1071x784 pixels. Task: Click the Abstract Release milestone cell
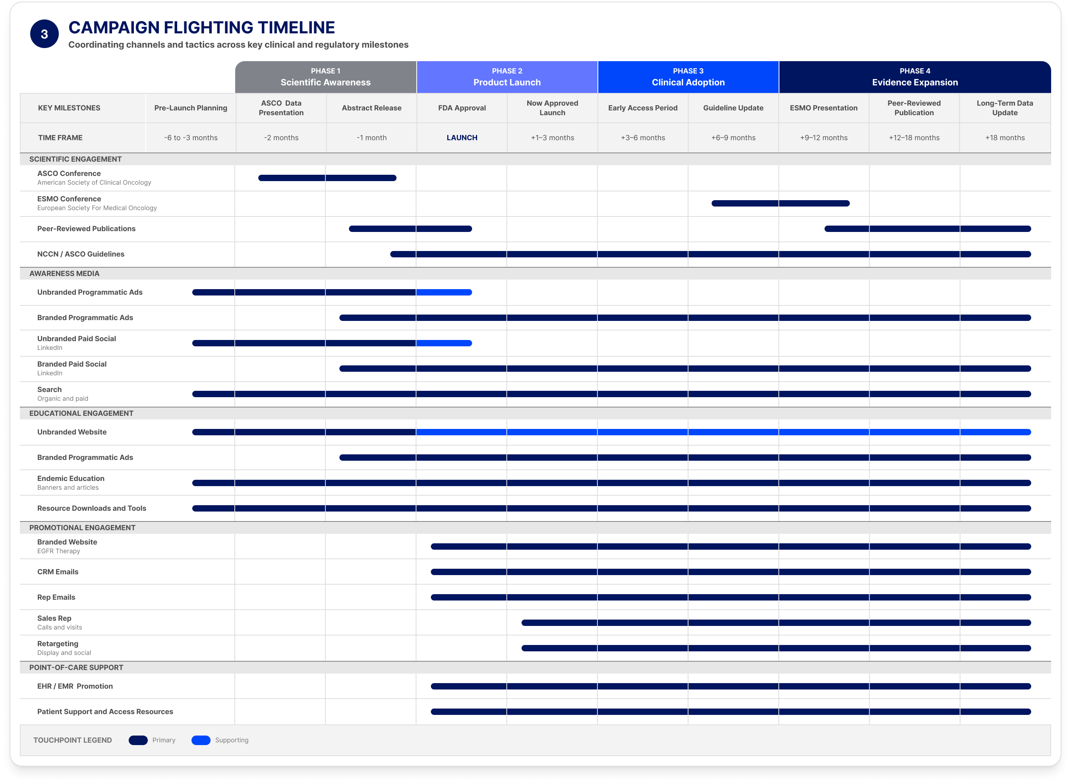(372, 108)
